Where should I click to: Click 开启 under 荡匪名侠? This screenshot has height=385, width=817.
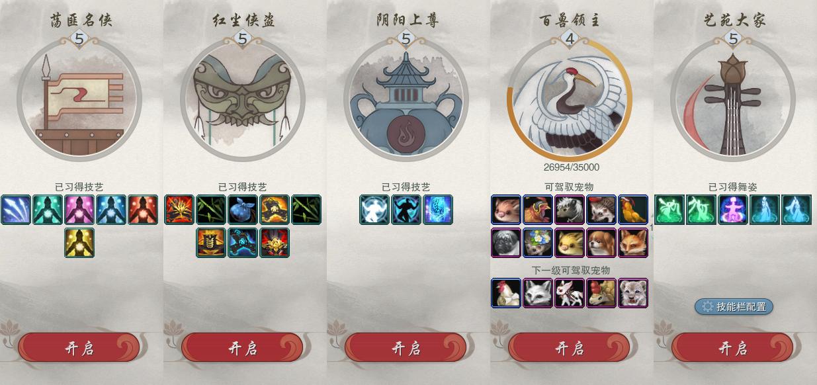[x=79, y=348]
